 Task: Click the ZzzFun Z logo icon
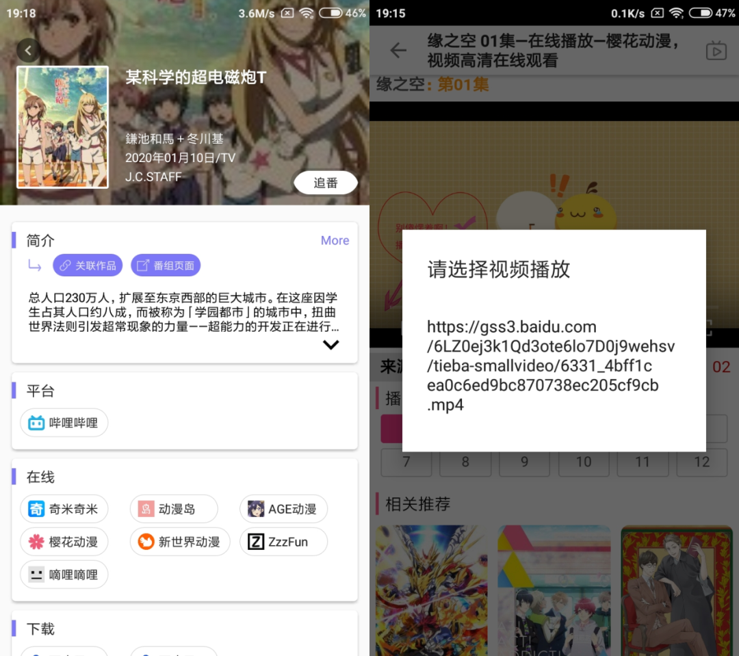tap(256, 542)
